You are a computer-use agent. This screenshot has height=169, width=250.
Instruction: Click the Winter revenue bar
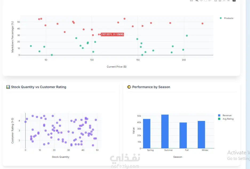[x=201, y=135]
